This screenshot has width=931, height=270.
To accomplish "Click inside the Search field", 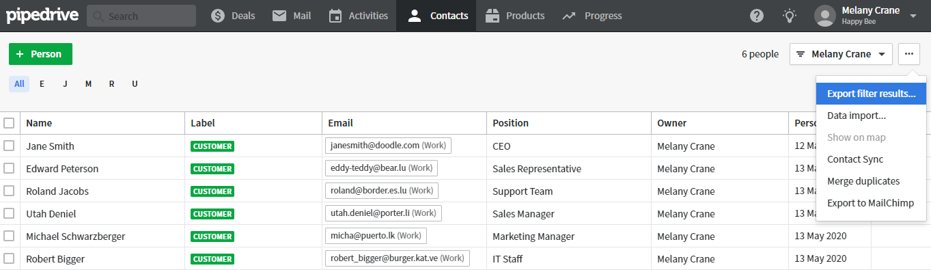I will tap(141, 16).
